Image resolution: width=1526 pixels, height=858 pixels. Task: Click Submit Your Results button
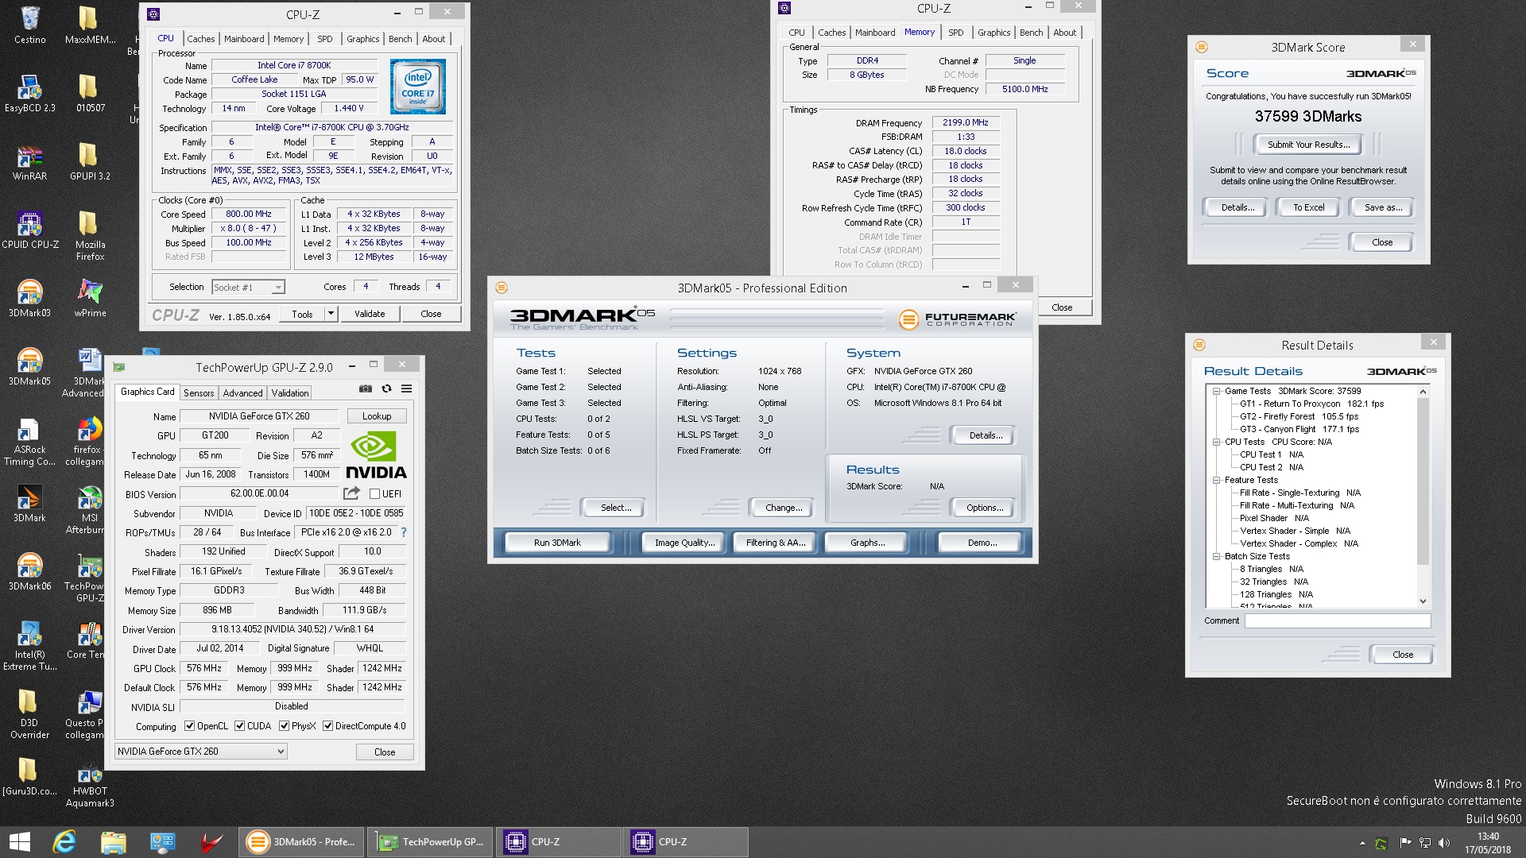pyautogui.click(x=1308, y=145)
